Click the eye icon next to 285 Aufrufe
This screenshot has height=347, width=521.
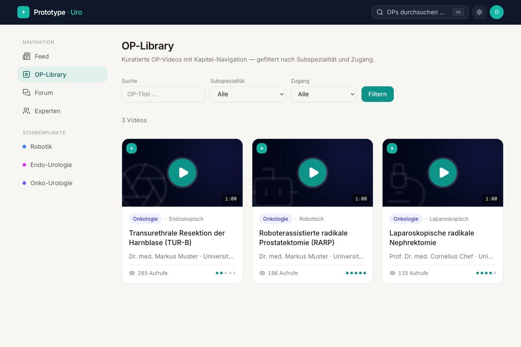pos(132,273)
